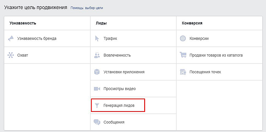Click the box icon for Установки приложения
The height and width of the screenshot is (132, 266).
point(97,72)
